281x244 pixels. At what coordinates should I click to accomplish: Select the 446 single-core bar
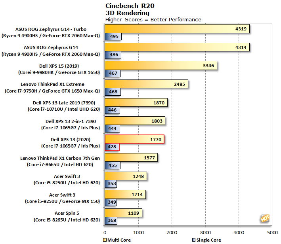pyautogui.click(x=113, y=110)
